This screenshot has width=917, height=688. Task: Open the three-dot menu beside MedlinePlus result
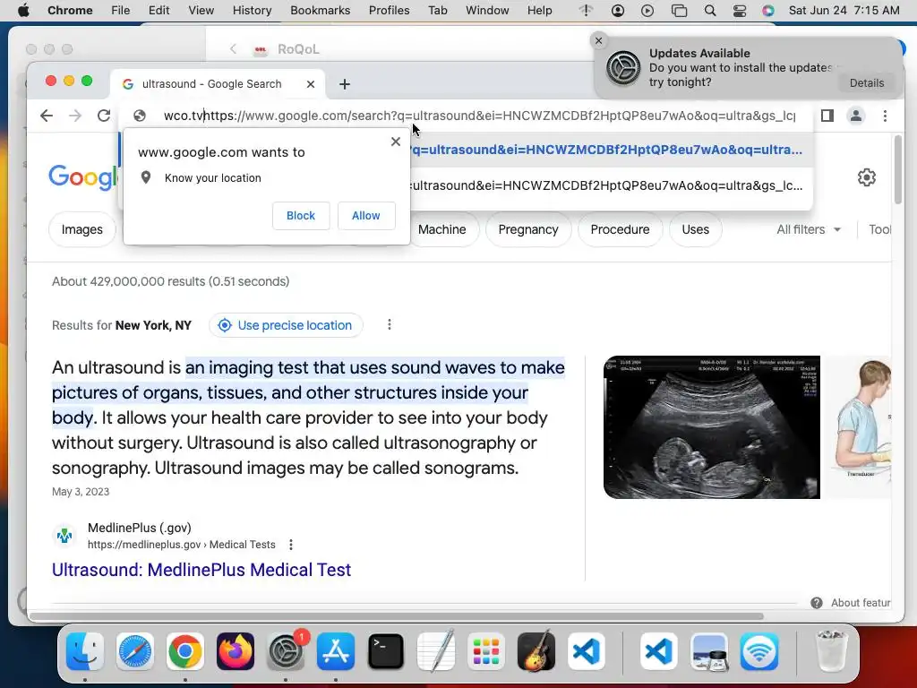coord(291,545)
